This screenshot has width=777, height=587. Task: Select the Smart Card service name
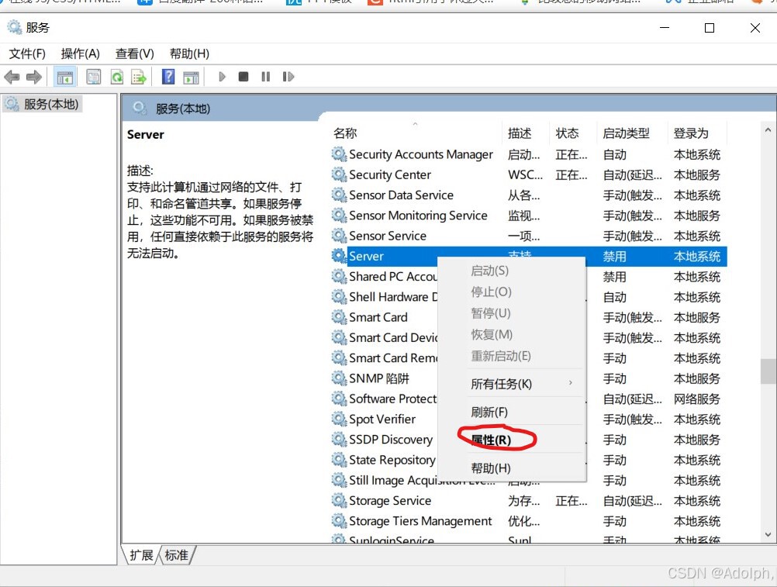click(378, 317)
